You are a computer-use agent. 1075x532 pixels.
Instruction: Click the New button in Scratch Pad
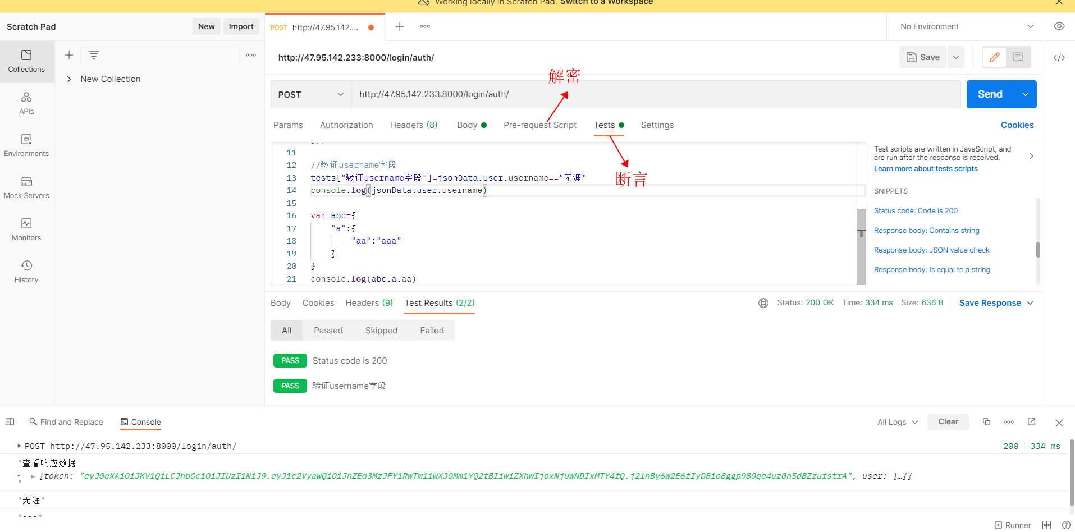207,26
